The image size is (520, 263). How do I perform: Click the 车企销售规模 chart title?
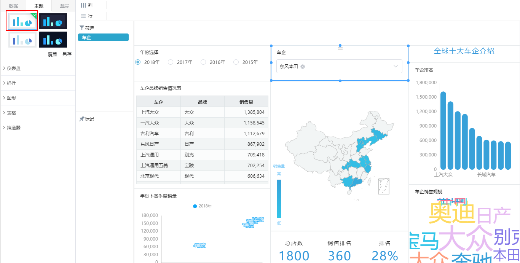click(x=429, y=191)
